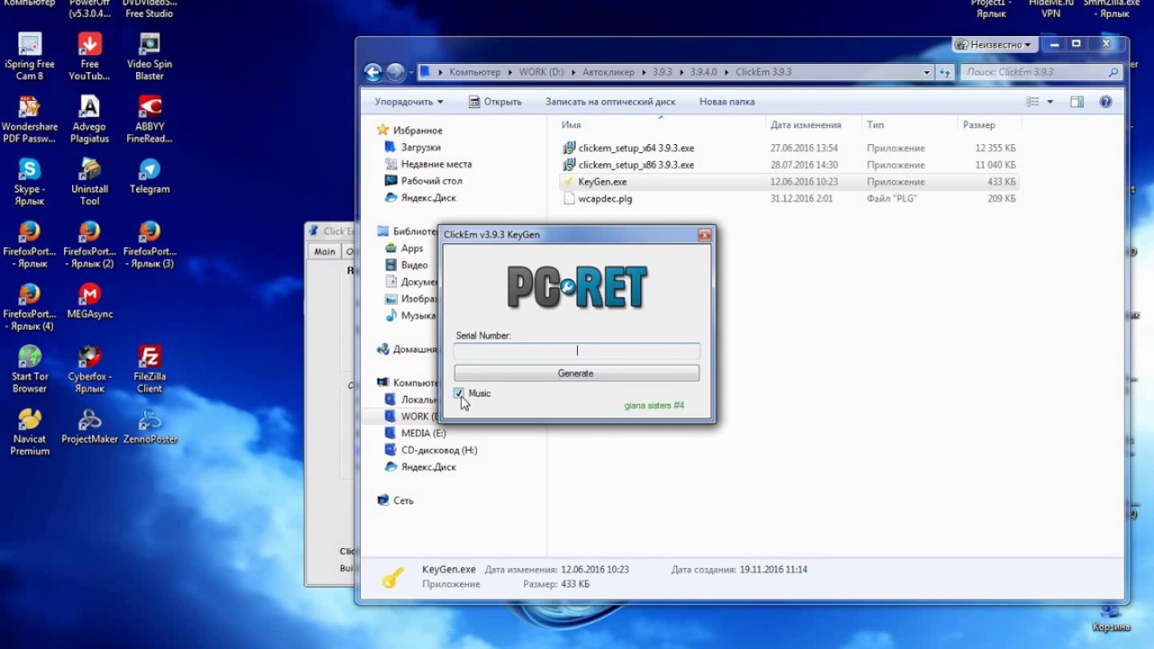Click the MEGAsync desktop icon
1154x649 pixels.
tap(89, 301)
